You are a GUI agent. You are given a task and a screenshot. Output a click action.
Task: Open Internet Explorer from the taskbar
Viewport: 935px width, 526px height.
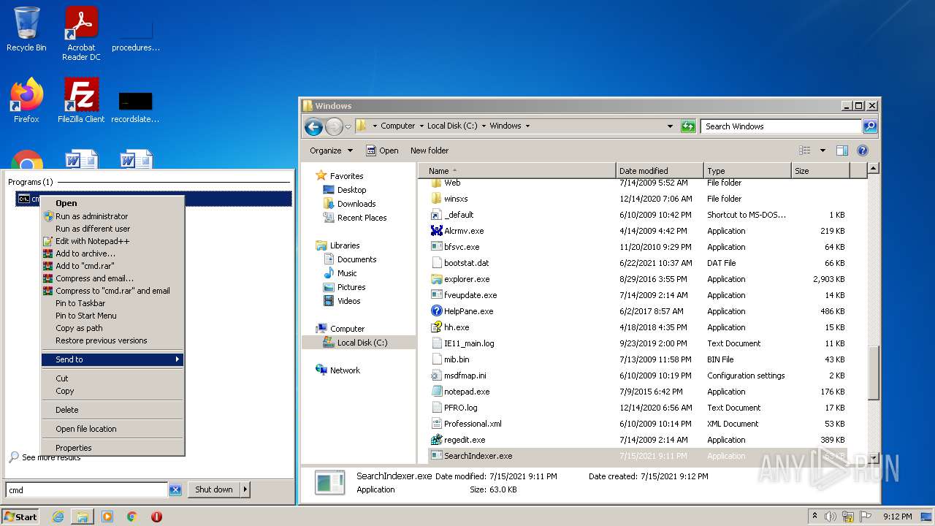[x=58, y=517]
